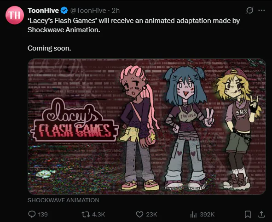This screenshot has height=222, width=272.
Task: View analytics icon showing 392K views
Action: point(193,215)
